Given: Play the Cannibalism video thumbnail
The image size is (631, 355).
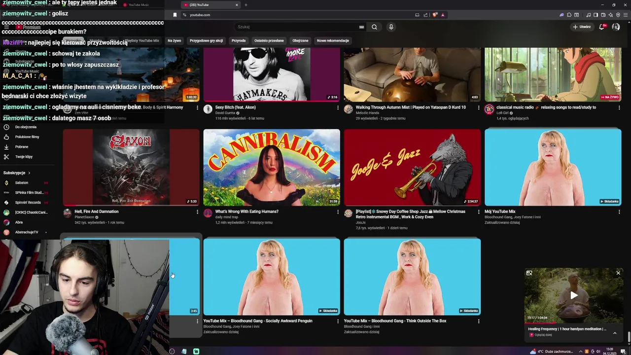Looking at the screenshot, I should tap(272, 167).
